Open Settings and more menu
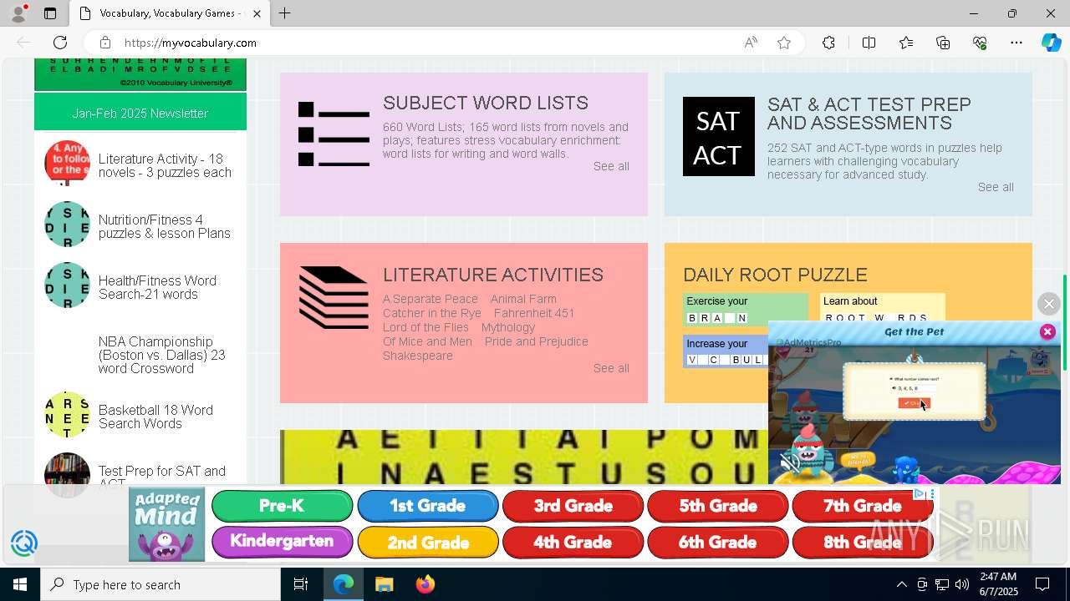This screenshot has height=601, width=1070. 1016,43
